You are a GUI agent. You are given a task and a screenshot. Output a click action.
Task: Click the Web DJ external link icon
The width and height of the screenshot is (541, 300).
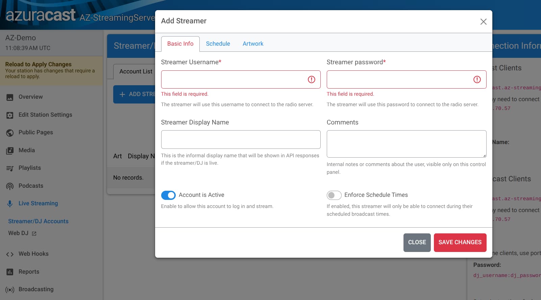click(x=34, y=233)
